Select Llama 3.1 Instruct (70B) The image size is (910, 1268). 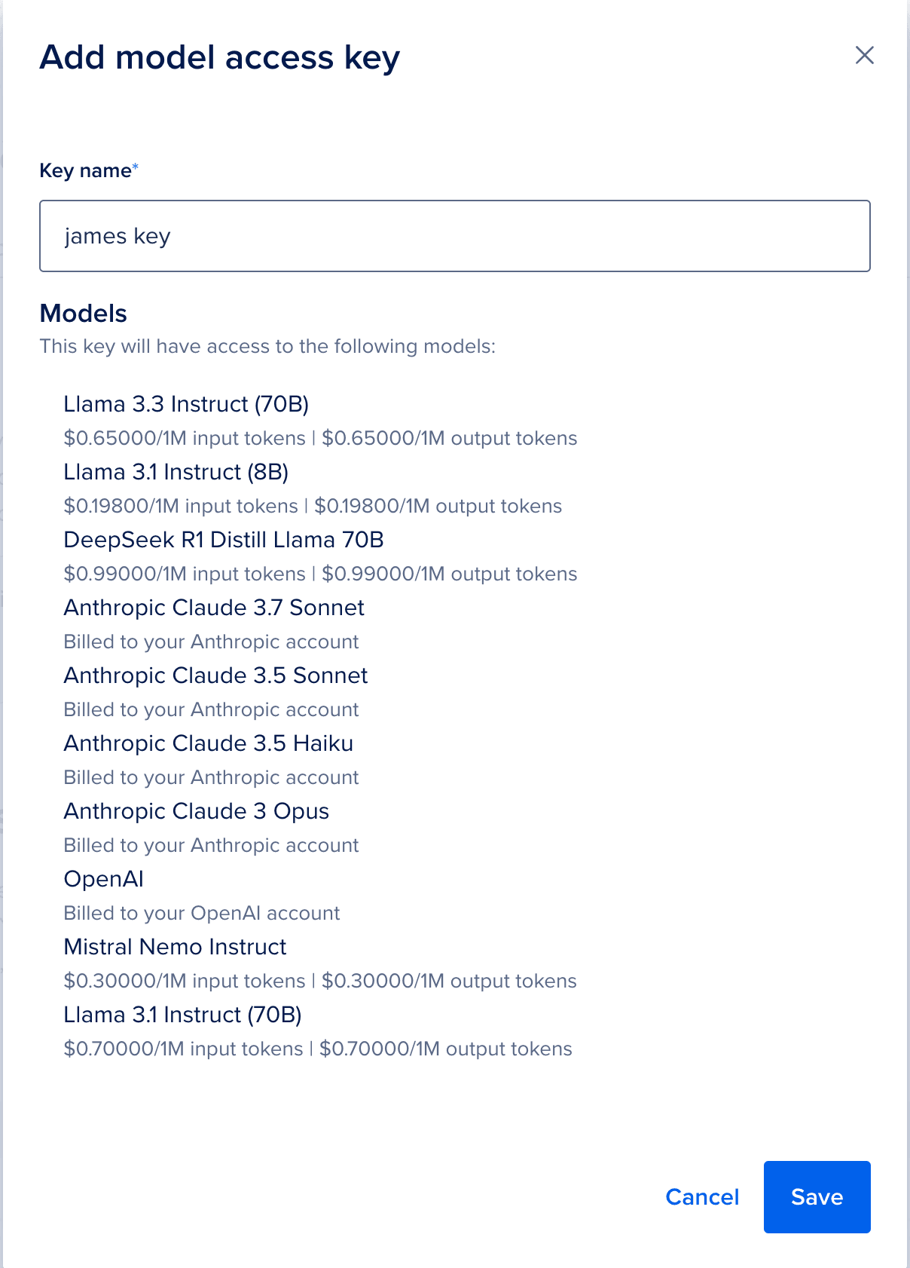click(183, 1015)
